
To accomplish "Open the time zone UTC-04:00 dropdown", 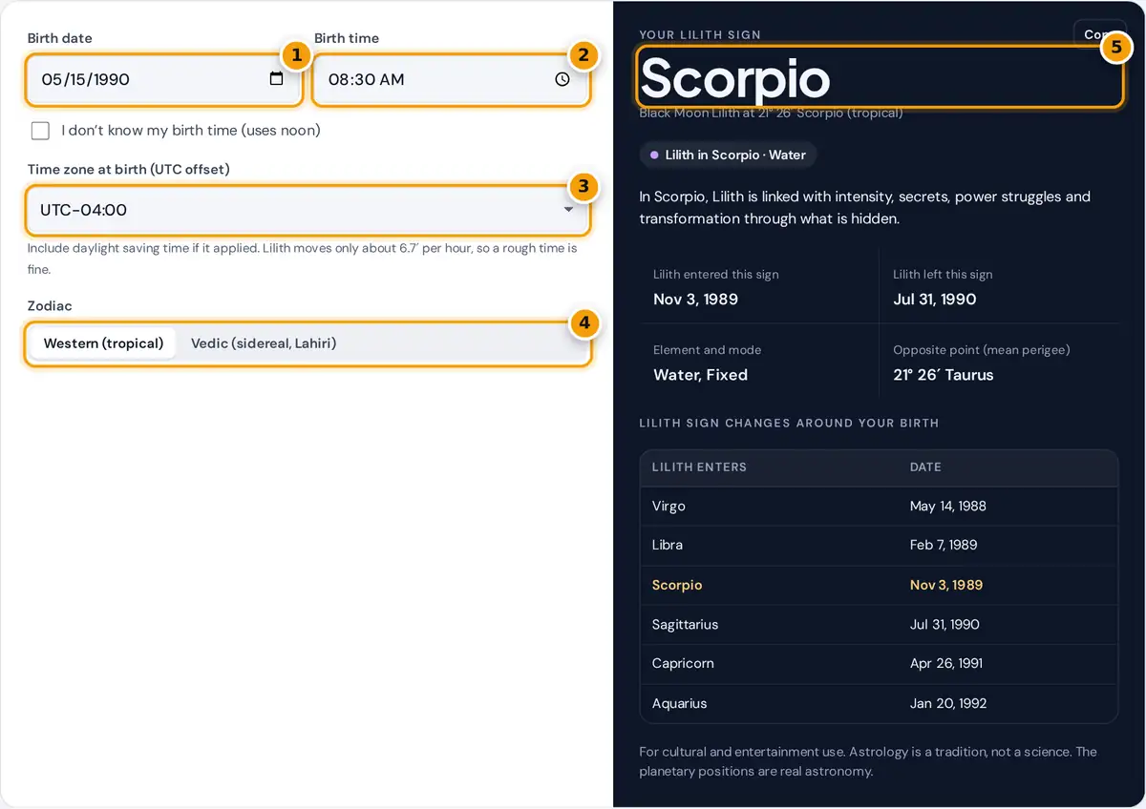I will click(x=308, y=210).
